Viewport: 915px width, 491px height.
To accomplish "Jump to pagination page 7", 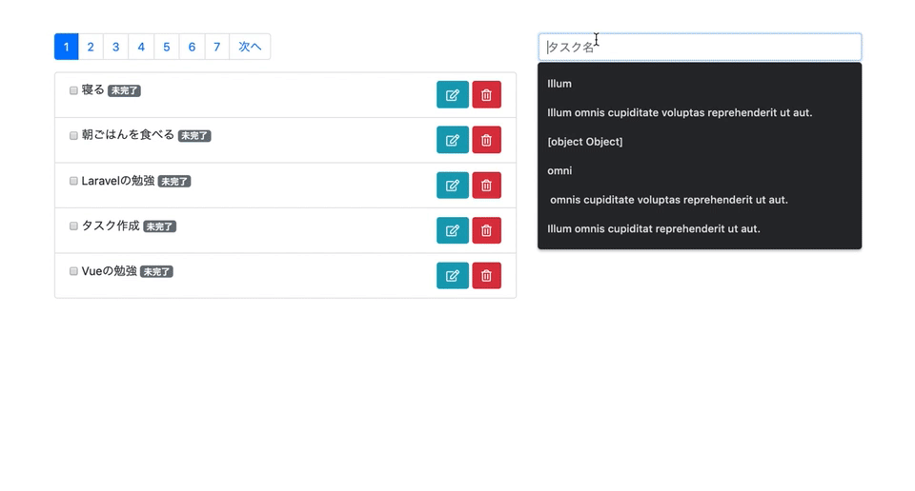I will coord(216,47).
